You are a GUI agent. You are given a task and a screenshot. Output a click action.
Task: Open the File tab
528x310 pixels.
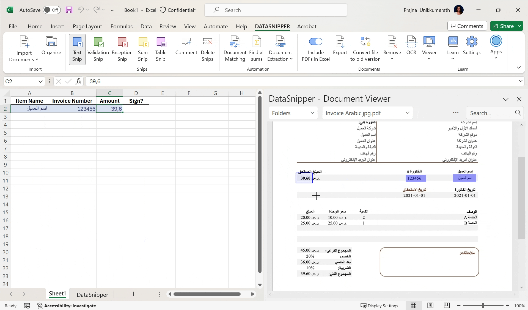pos(13,26)
